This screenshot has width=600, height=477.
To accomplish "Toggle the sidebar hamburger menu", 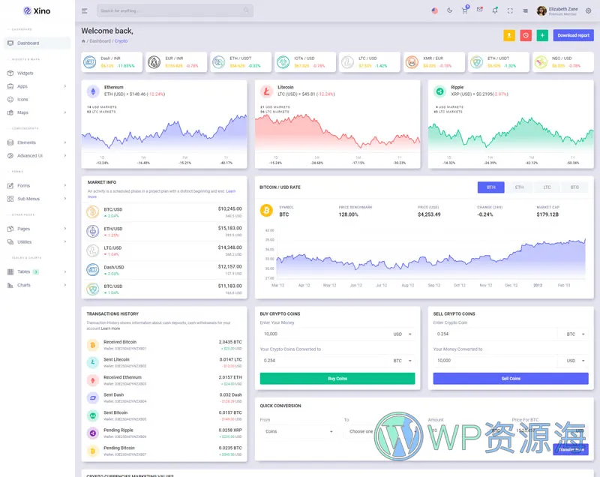I will click(85, 11).
